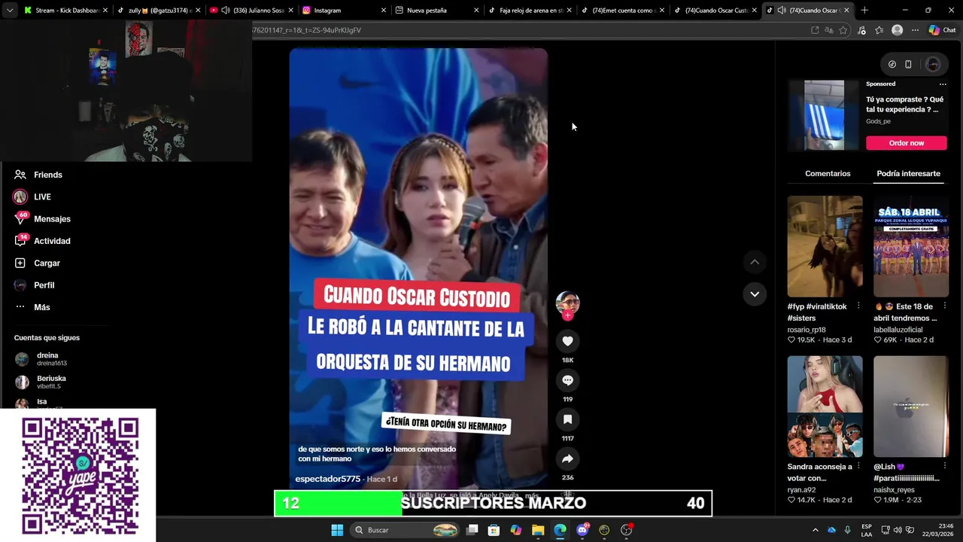Open naishx_reyes recommended video thumbnail
The image size is (963, 542).
pyautogui.click(x=911, y=406)
